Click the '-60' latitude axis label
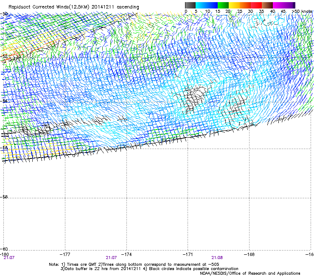The width and height of the screenshot is (314, 276). (x=4, y=249)
